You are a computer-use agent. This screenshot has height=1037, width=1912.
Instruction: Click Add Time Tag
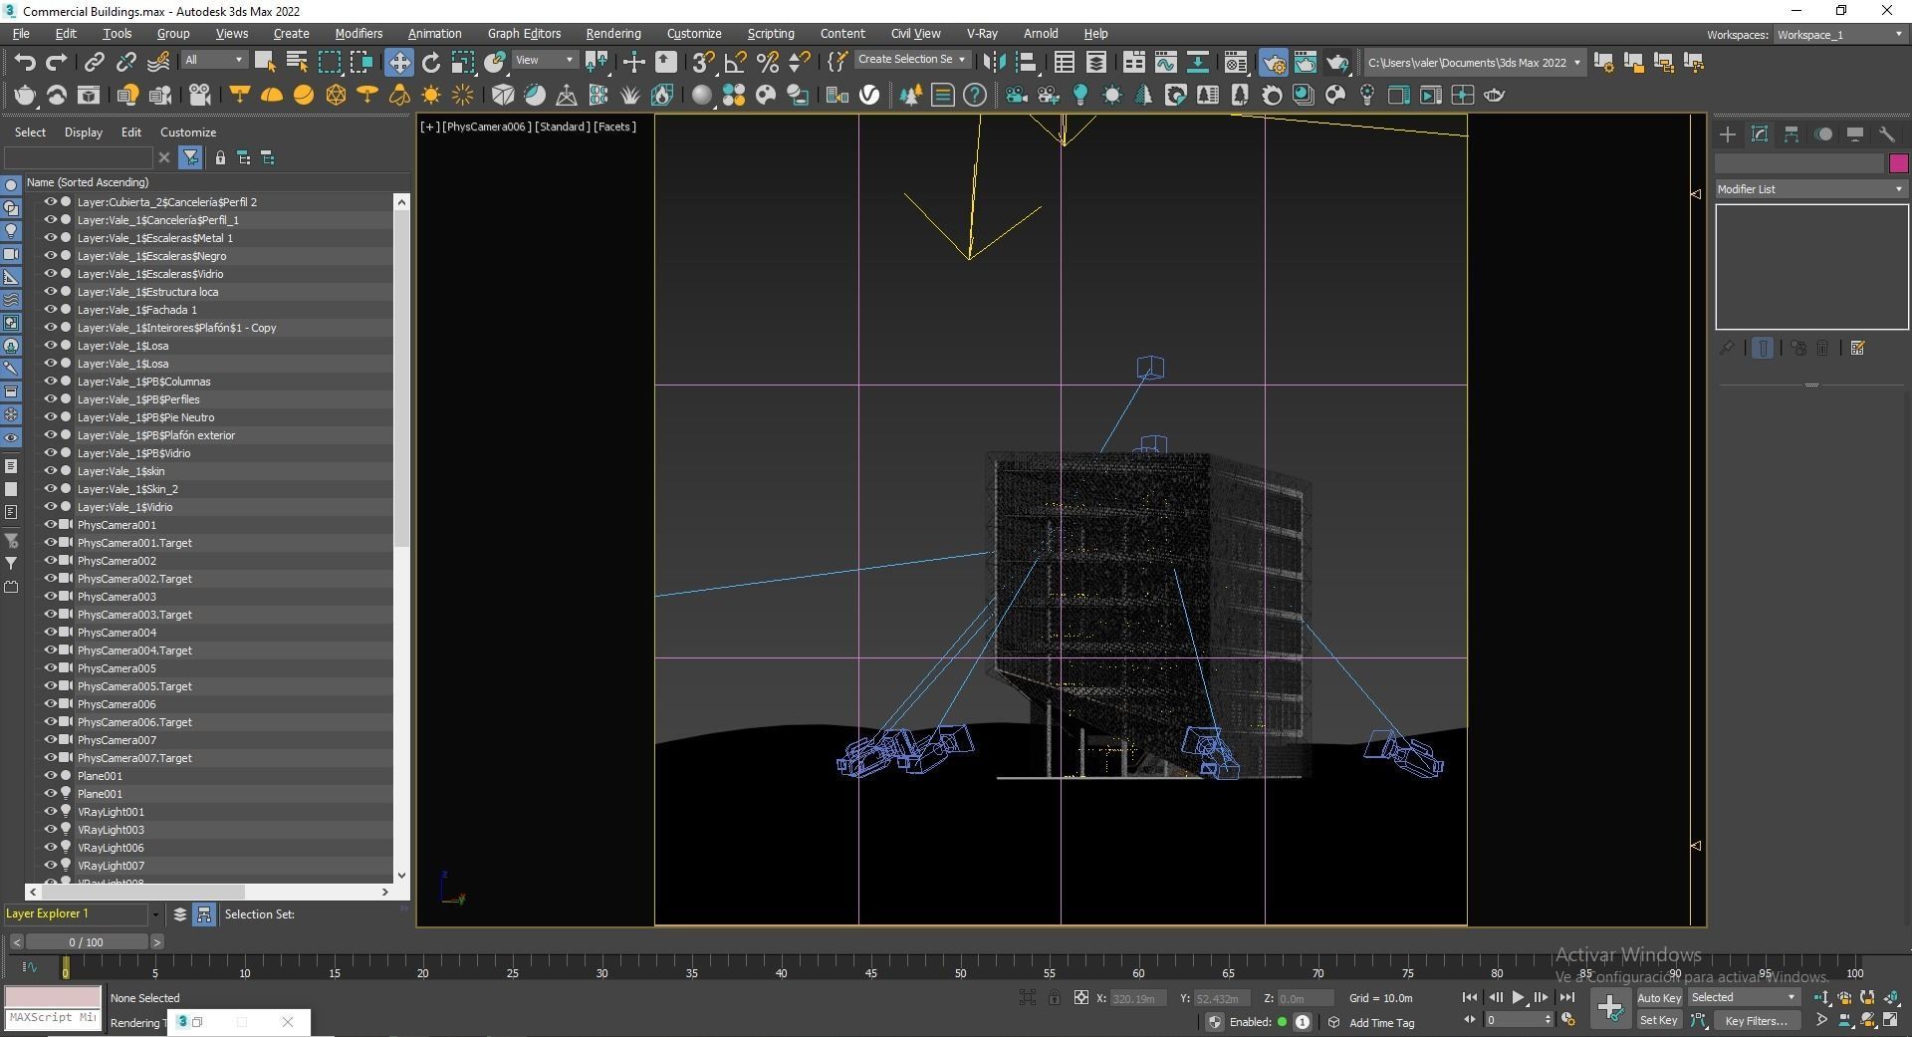[1381, 1023]
